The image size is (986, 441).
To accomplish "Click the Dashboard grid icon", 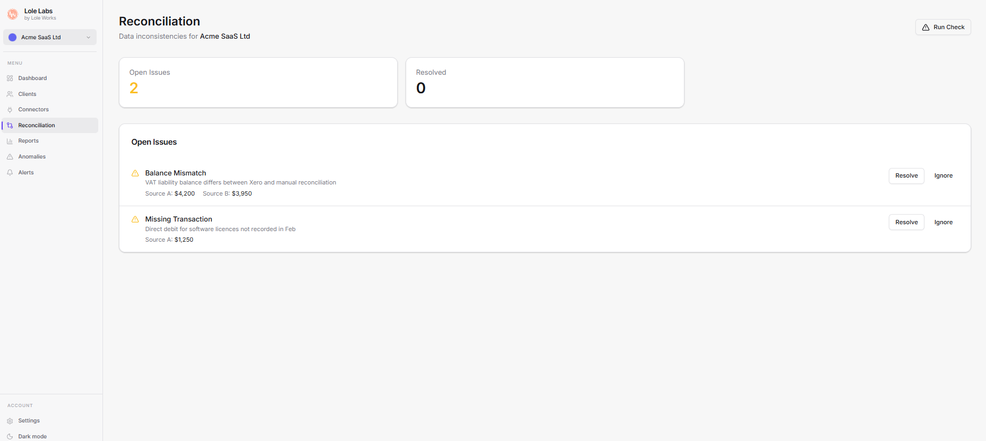I will tap(10, 78).
